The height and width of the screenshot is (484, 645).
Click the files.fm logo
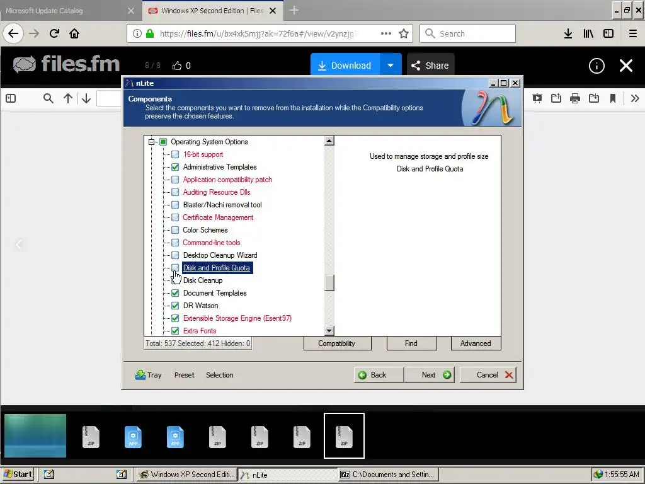coord(66,65)
